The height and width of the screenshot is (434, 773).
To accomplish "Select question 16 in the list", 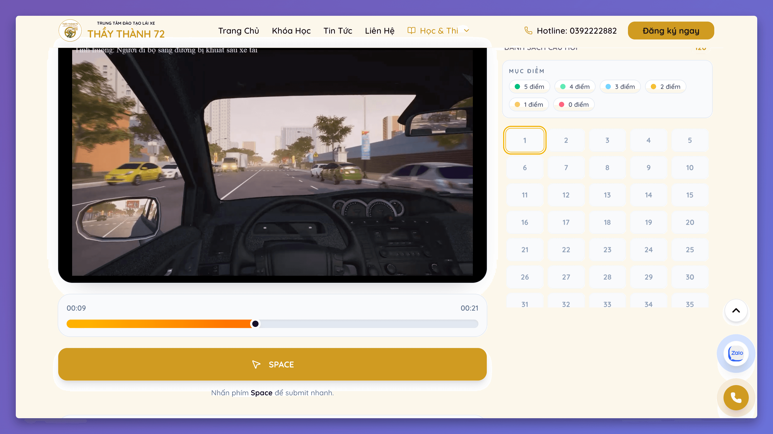I will pos(524,223).
